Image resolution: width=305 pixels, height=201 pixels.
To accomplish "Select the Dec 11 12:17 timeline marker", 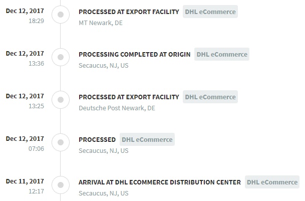I will click(x=61, y=185).
